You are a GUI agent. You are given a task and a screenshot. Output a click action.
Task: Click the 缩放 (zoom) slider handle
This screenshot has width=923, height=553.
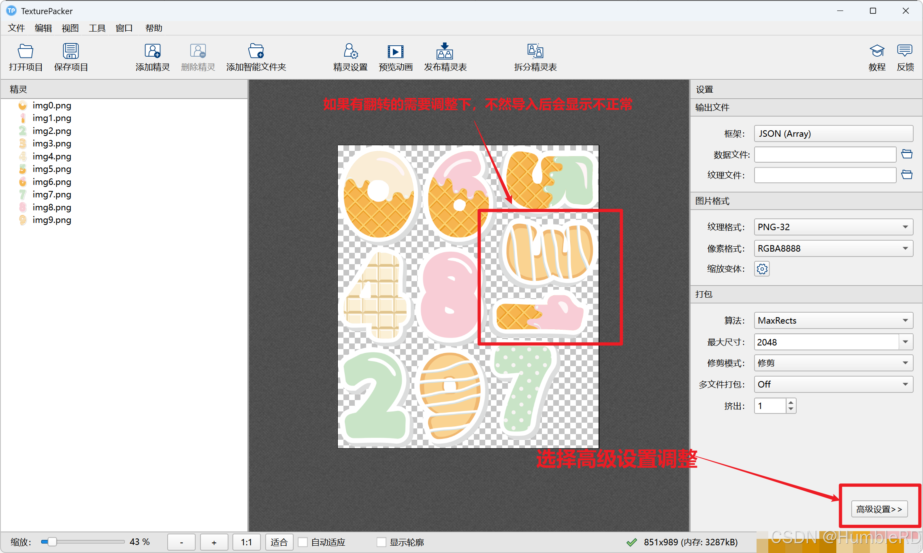(52, 542)
